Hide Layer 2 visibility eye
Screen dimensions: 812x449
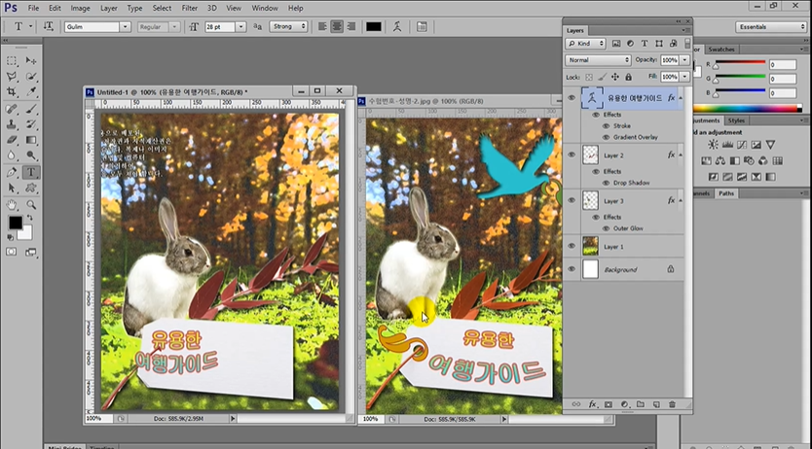click(572, 155)
